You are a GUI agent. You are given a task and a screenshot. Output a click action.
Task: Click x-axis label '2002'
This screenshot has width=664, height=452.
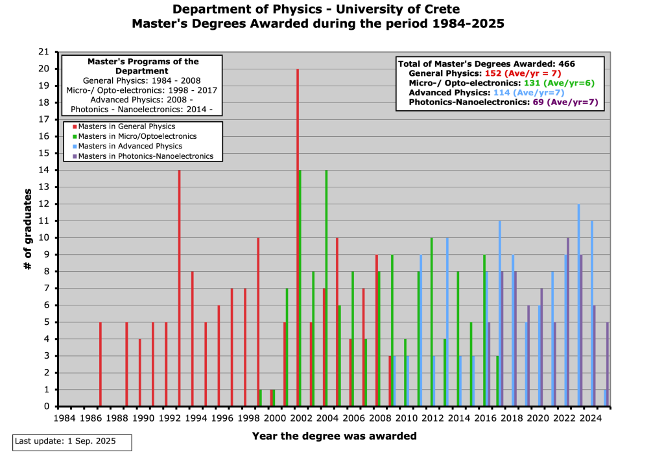point(301,418)
